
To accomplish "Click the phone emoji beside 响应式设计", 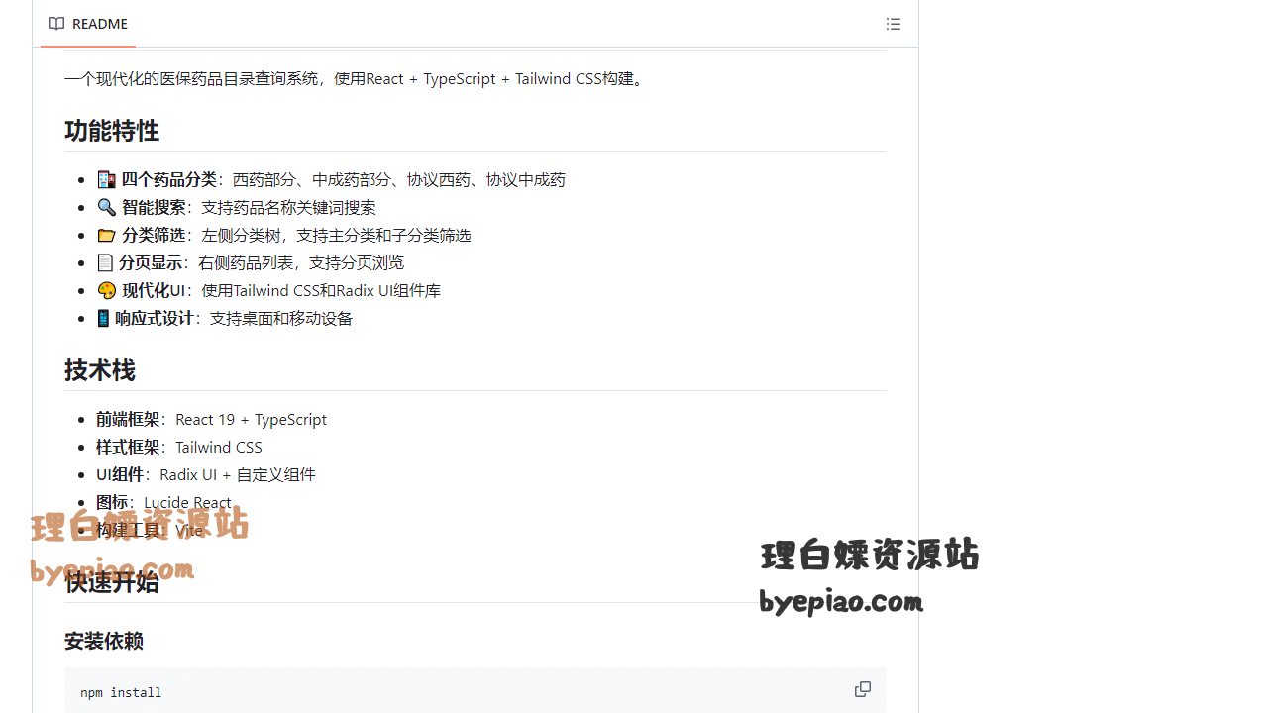I will coord(103,318).
